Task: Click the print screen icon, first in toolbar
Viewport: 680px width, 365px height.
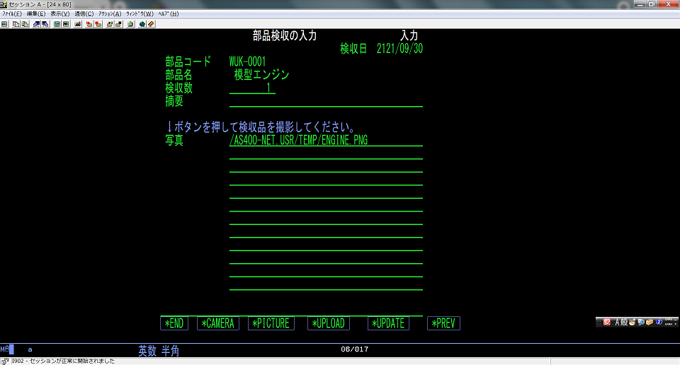Action: (x=4, y=23)
